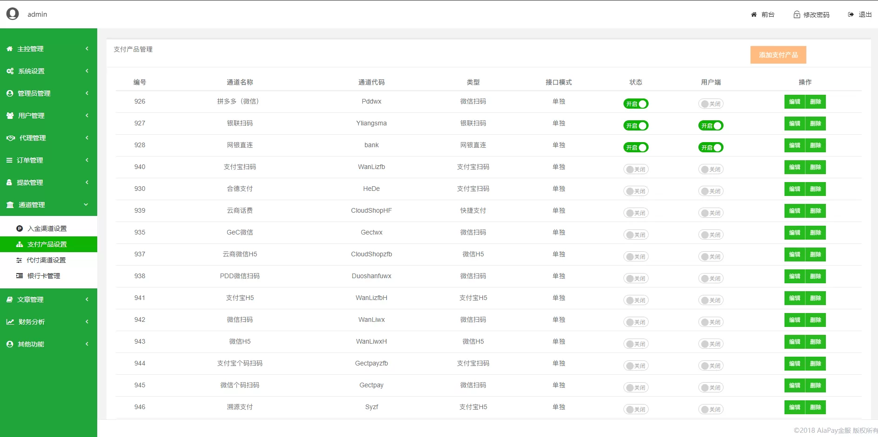Expand the 用户管理 sidebar chevron
The width and height of the screenshot is (878, 437).
(87, 116)
